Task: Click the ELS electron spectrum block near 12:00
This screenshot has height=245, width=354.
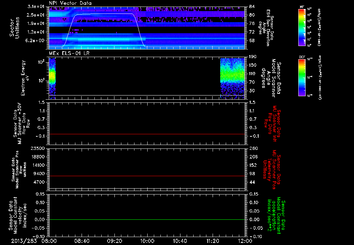Action: 232,78
